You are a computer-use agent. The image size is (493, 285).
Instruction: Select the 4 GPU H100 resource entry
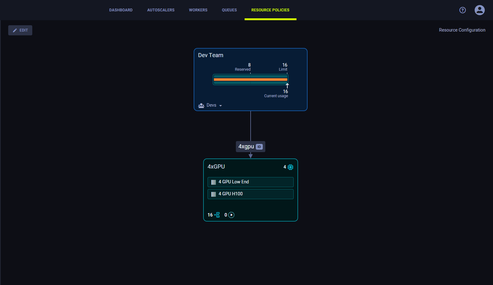[250, 194]
